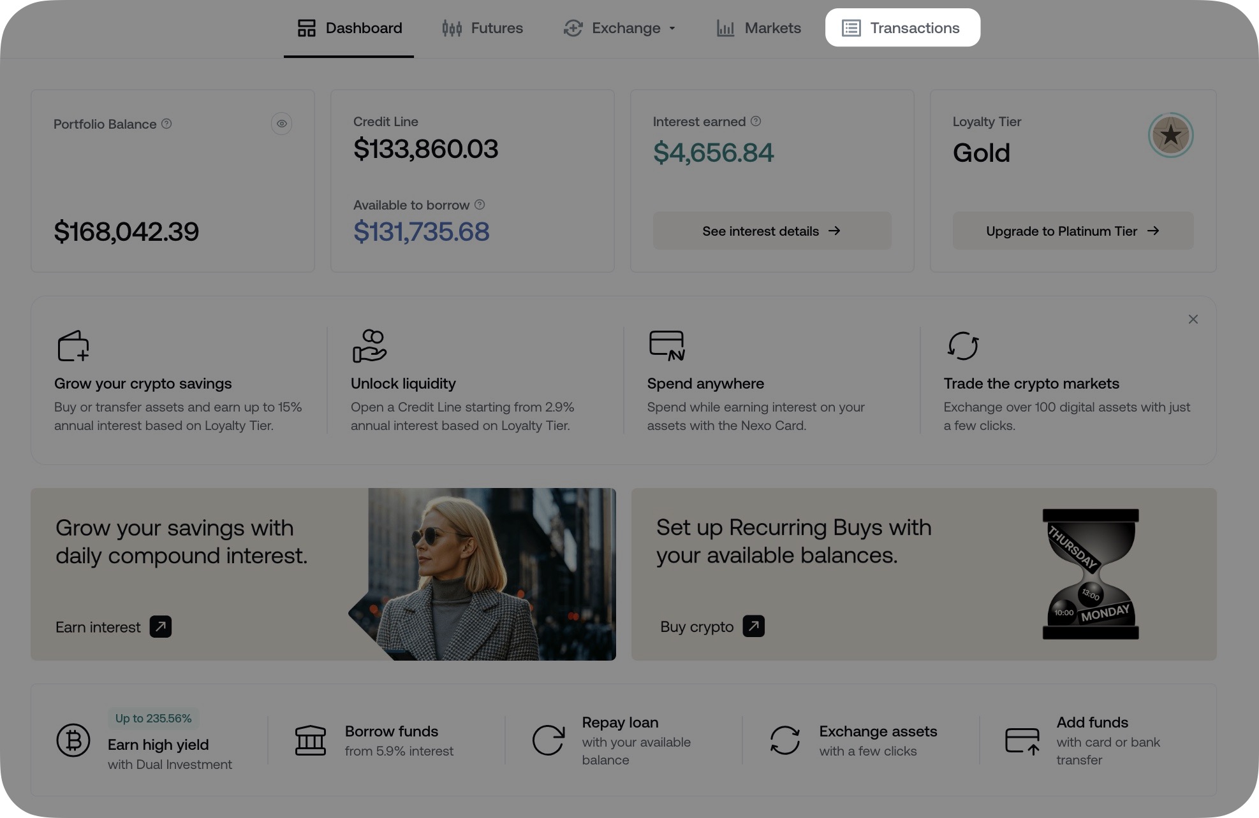
Task: Click the green Up to 235.56% badge
Action: 152,718
